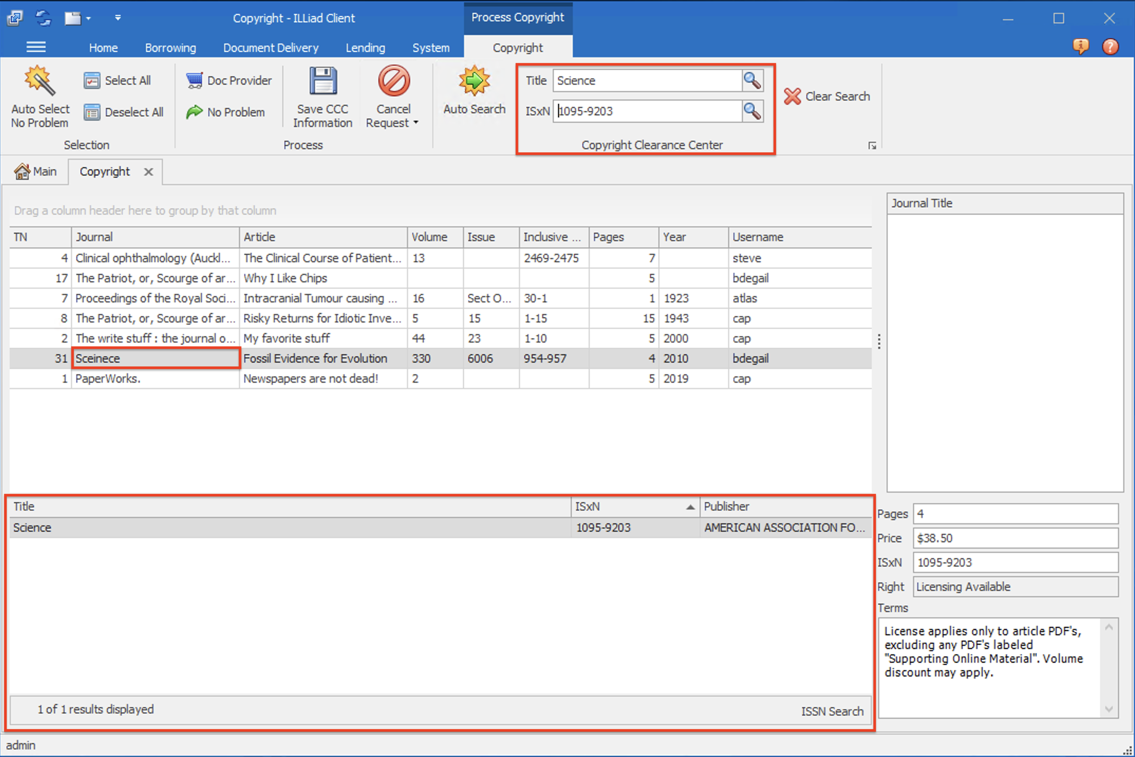This screenshot has height=757, width=1135.
Task: Switch to the Borrowing tab
Action: [x=170, y=48]
